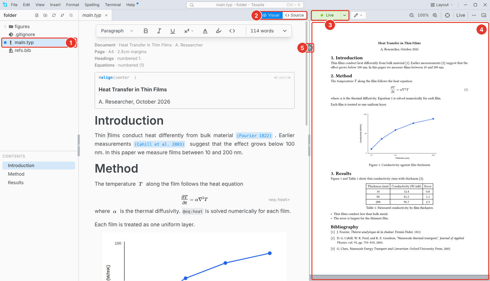Screen dimensions: 490x281
Task: Click the Fourier 1822 citation
Action: (254, 136)
